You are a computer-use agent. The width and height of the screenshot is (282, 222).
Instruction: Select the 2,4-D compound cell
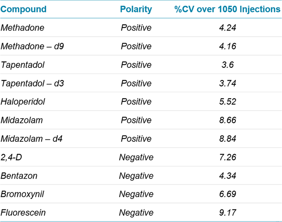[x=11, y=157]
